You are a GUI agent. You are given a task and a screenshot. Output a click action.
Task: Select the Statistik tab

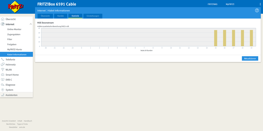[x=75, y=16]
